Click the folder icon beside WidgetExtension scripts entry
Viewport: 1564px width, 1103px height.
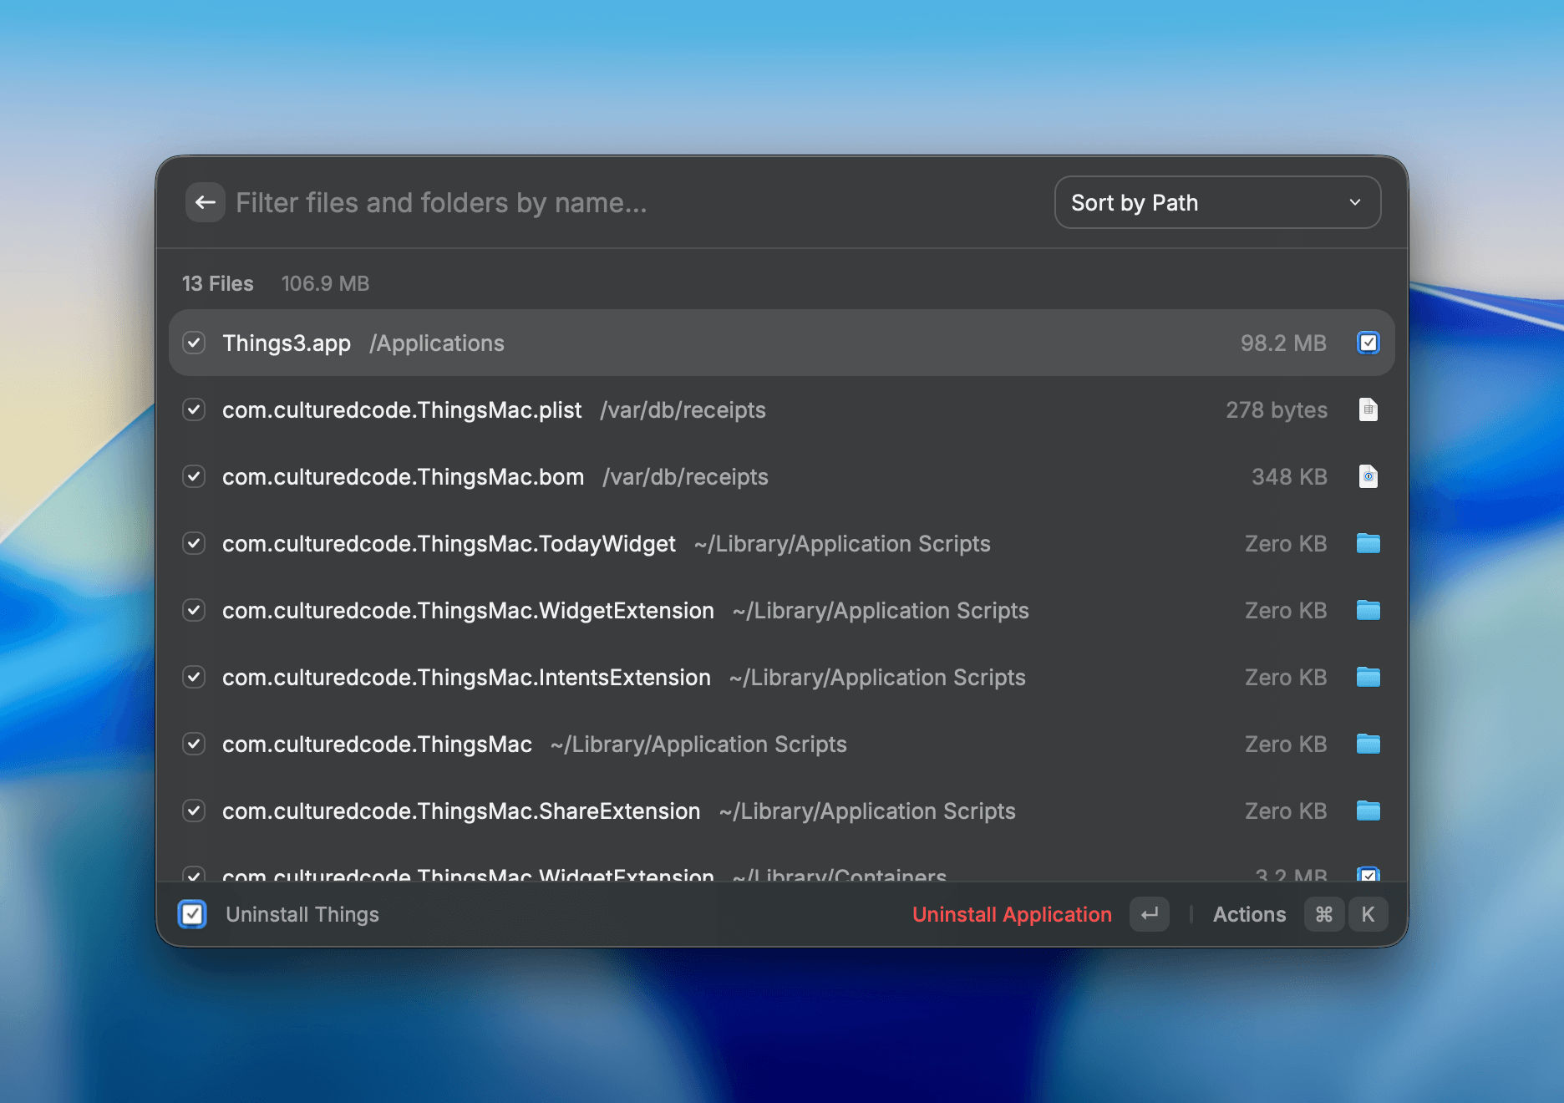coord(1368,610)
